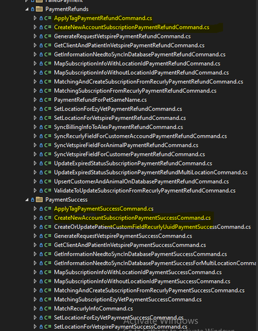258x331 pixels.
Task: Select MatchRecurlyInfoCommand.cs file
Action: click(93, 308)
